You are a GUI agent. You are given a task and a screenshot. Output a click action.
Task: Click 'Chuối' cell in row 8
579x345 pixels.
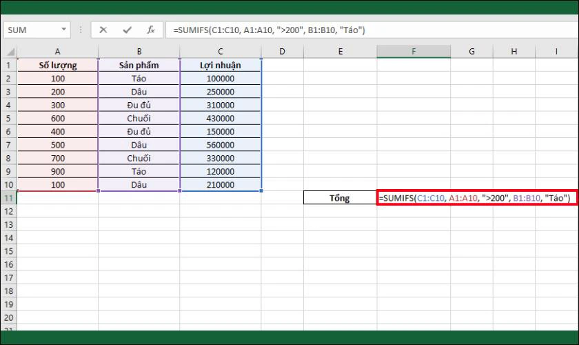(x=139, y=158)
